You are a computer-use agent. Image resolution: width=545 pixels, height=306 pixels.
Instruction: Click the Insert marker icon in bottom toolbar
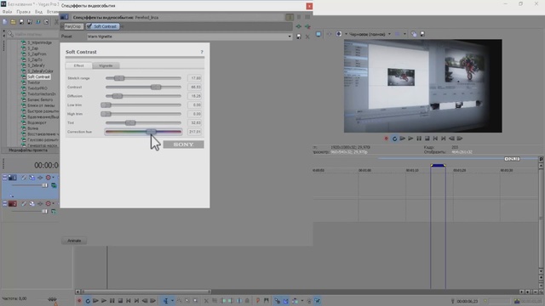point(258,301)
